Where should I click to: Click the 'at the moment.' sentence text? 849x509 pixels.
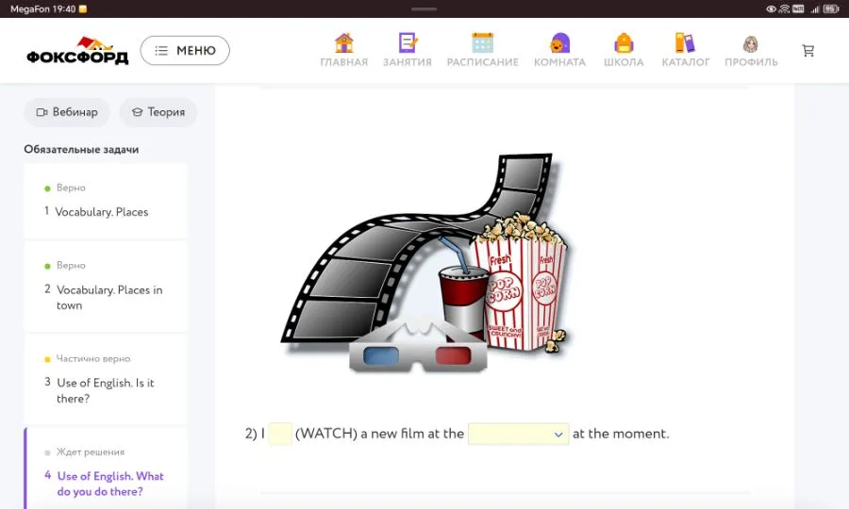pos(621,434)
